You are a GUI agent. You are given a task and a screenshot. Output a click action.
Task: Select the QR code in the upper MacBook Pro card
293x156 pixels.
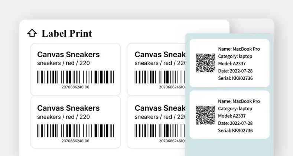pos(205,63)
